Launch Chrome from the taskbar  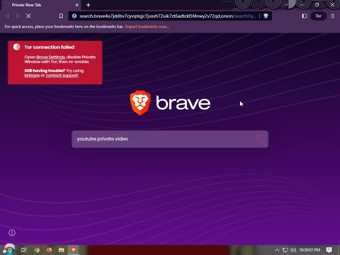37,250
